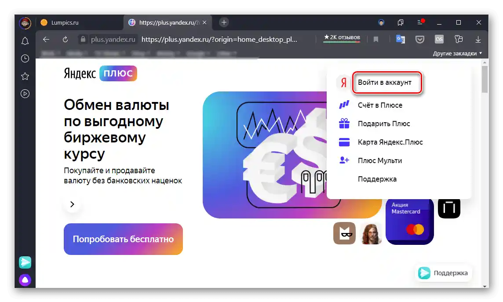Switch to the Lumpics.ru tab

(79, 22)
